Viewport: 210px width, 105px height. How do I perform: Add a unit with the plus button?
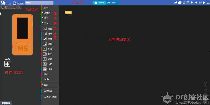pos(7,64)
